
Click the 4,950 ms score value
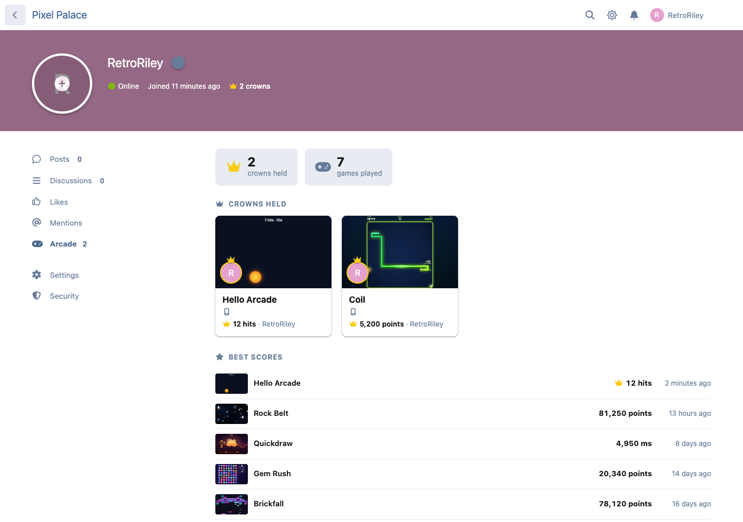point(634,444)
